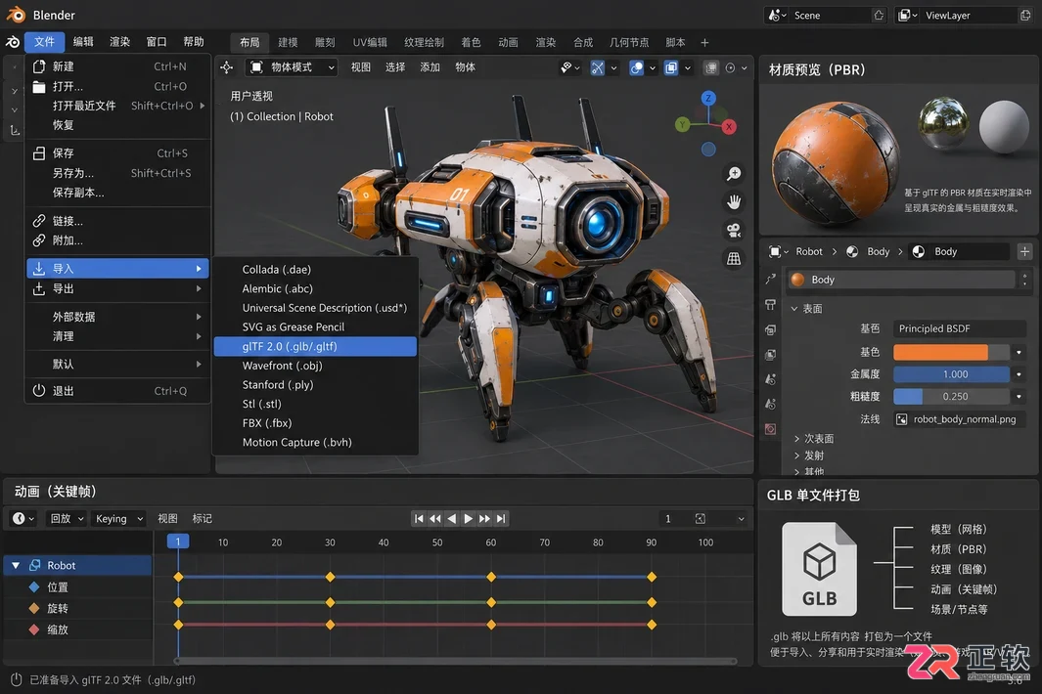The height and width of the screenshot is (694, 1042).
Task: Click the red X axis on navigation gizmo
Action: tap(729, 126)
